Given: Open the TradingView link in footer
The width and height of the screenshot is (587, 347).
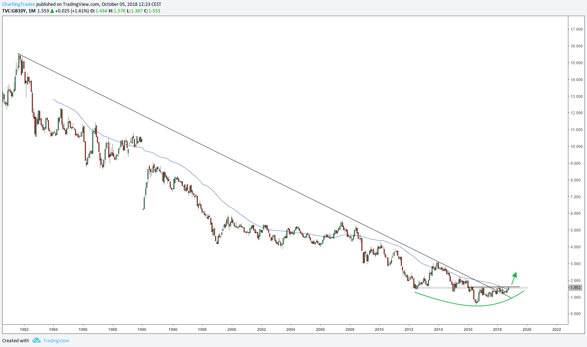Looking at the screenshot, I should click(x=56, y=340).
